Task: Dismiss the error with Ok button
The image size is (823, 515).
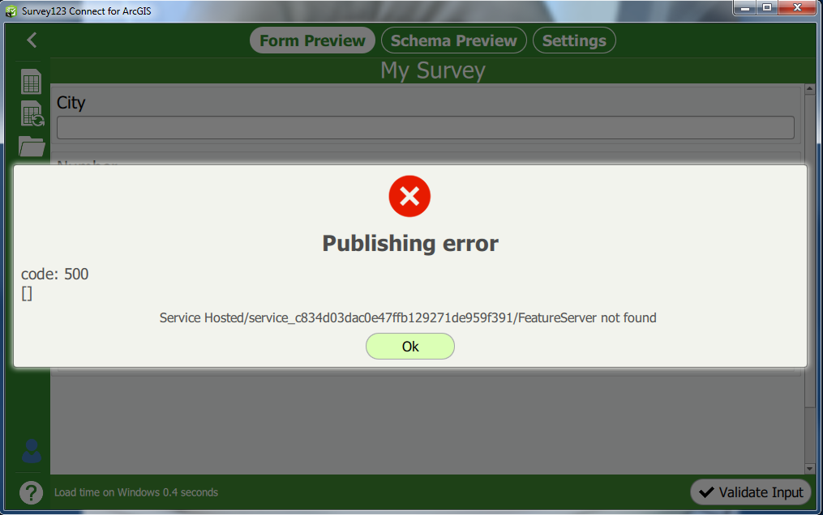Action: point(410,347)
